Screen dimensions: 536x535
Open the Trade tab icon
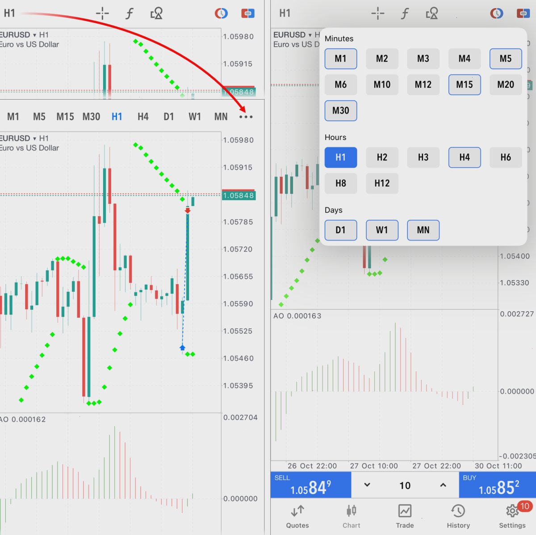point(405,511)
